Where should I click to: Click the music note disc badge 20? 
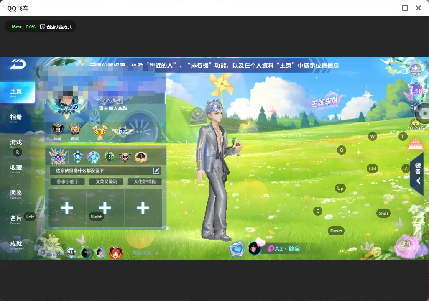[x=93, y=157]
